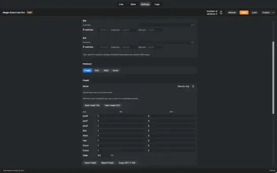Click the posX OFF value field
The image size is (277, 173).
pyautogui.click(x=171, y=116)
